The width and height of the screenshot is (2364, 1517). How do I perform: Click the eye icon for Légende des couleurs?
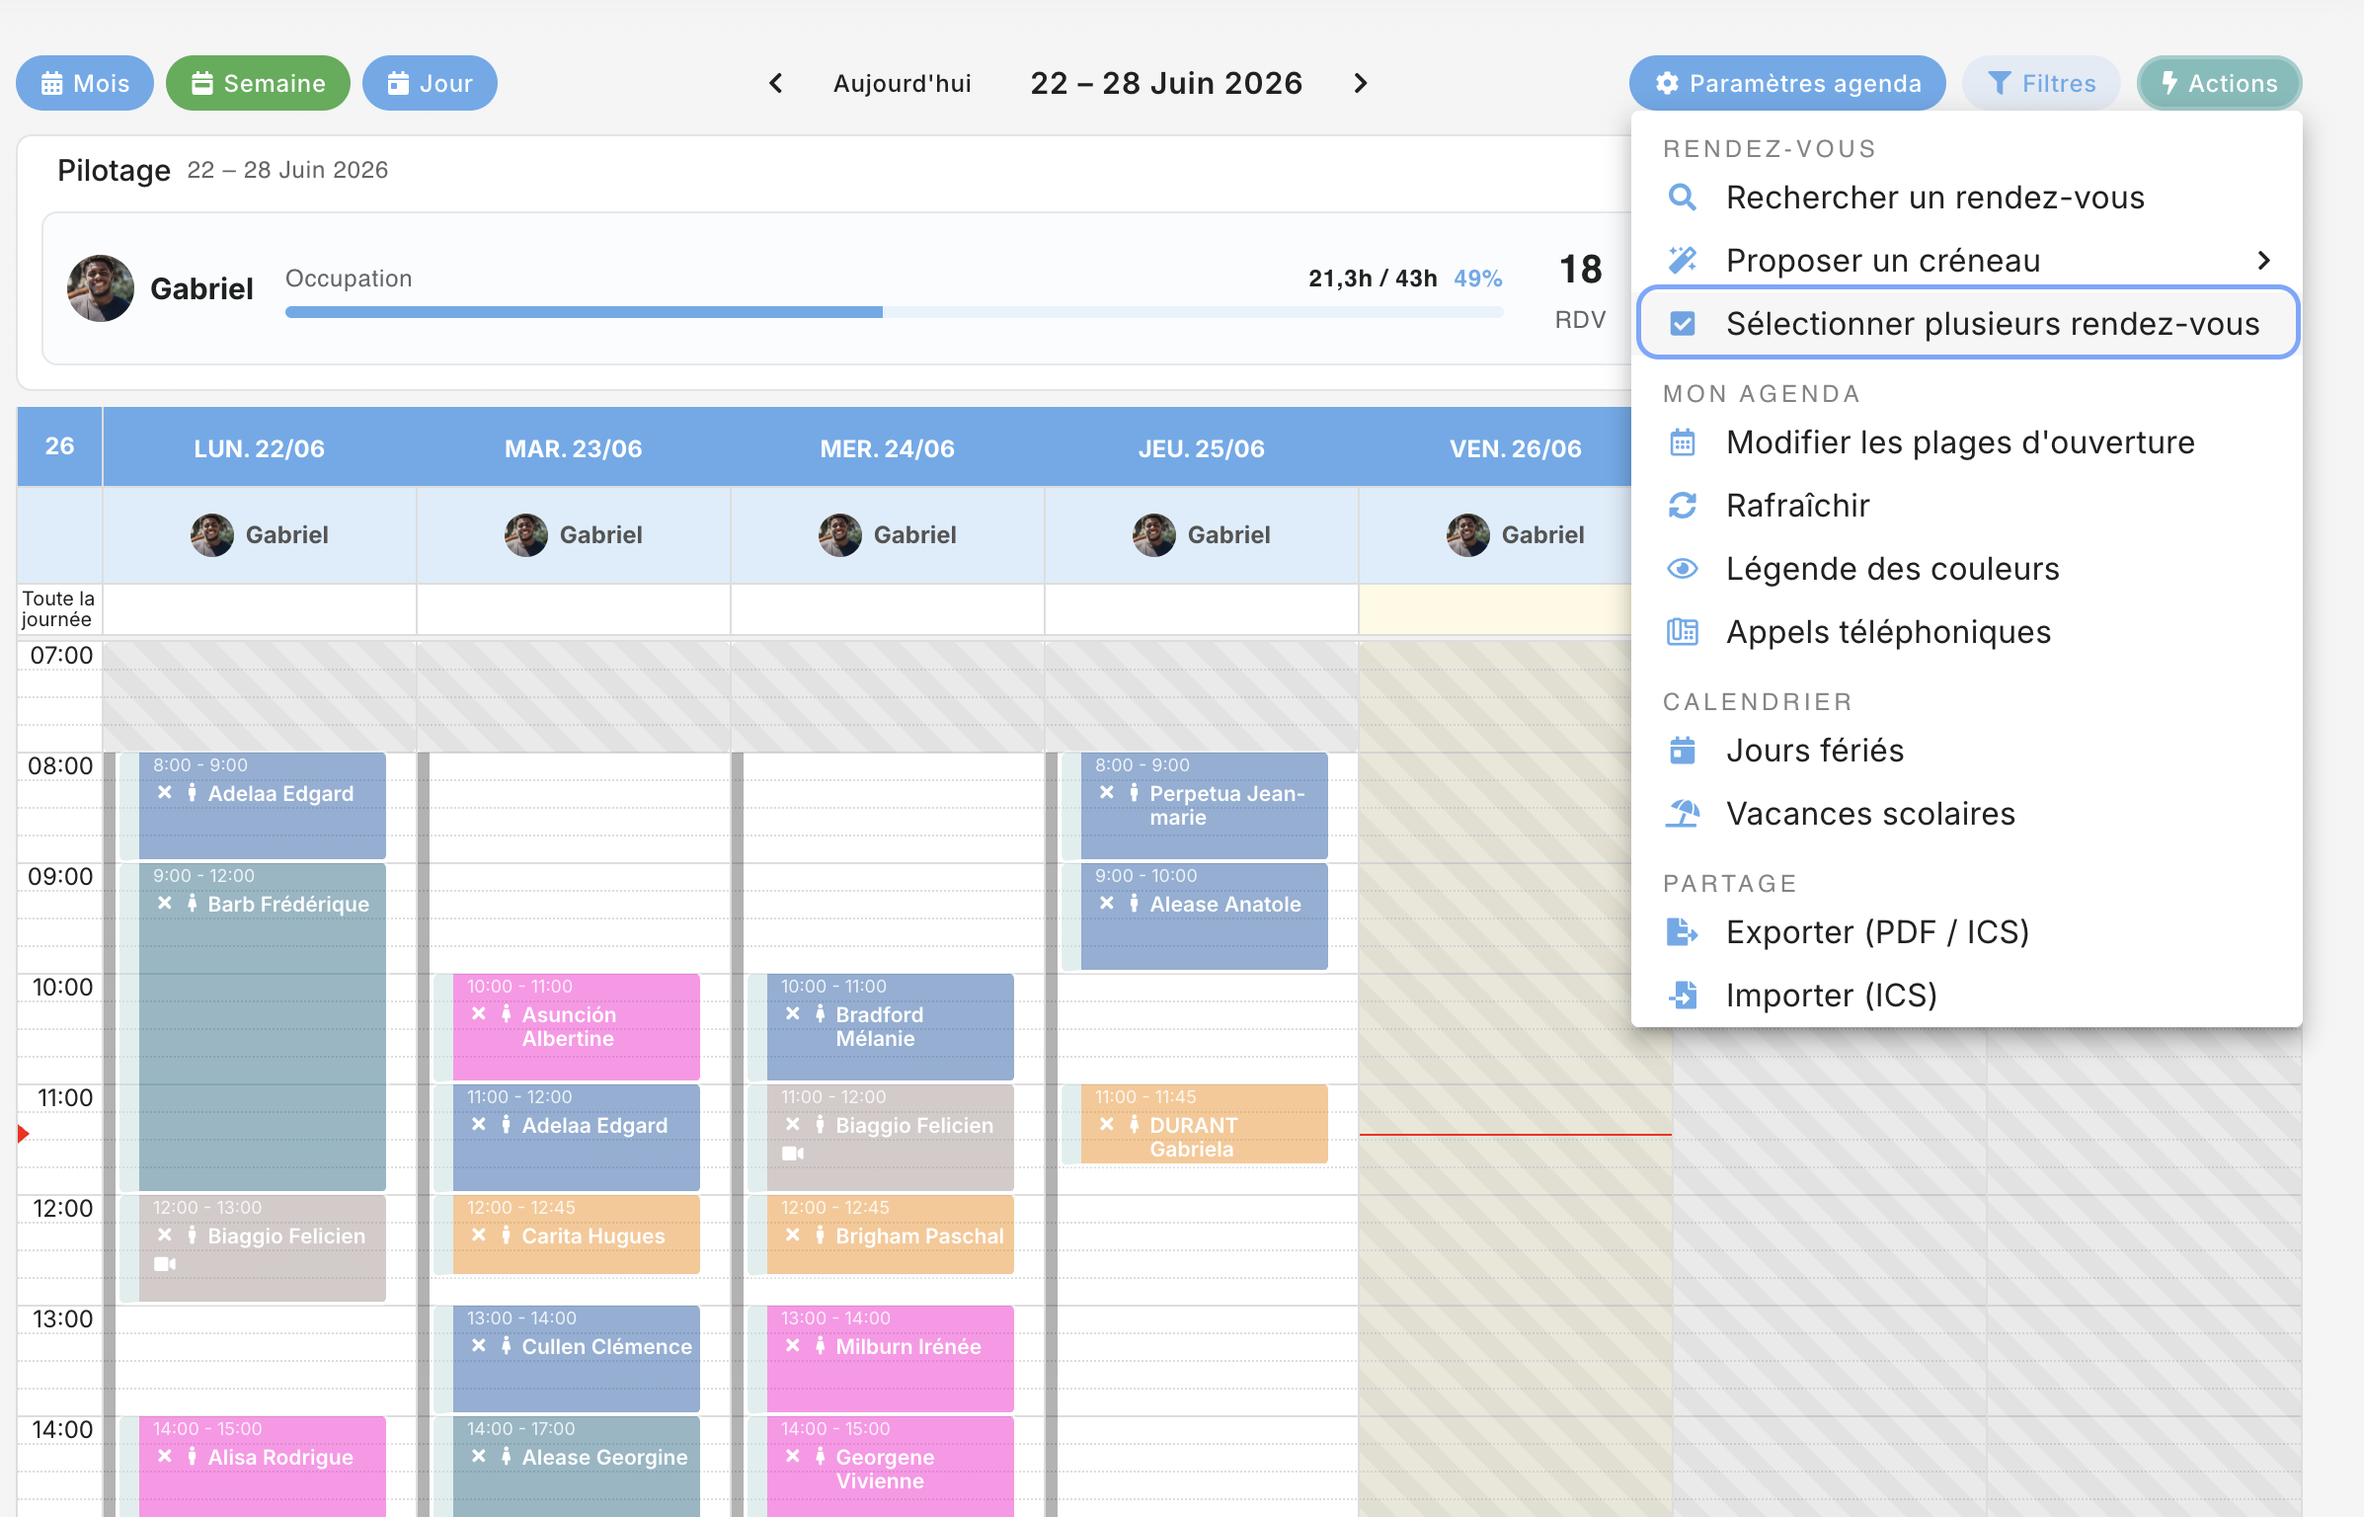(1682, 569)
